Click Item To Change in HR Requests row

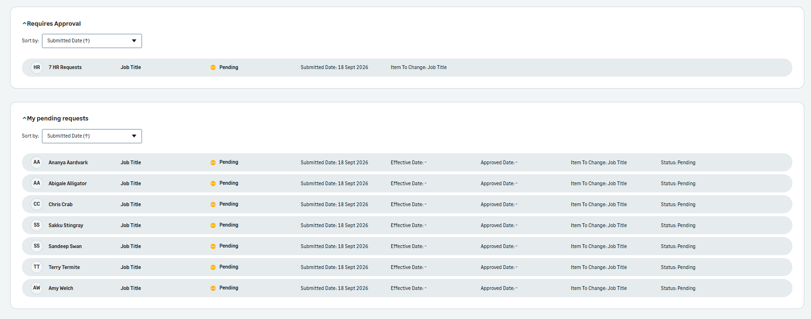pyautogui.click(x=419, y=68)
